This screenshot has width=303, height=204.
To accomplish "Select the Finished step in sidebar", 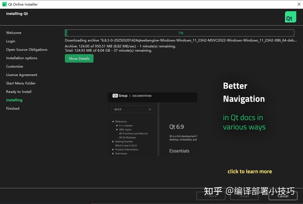I will point(13,108).
